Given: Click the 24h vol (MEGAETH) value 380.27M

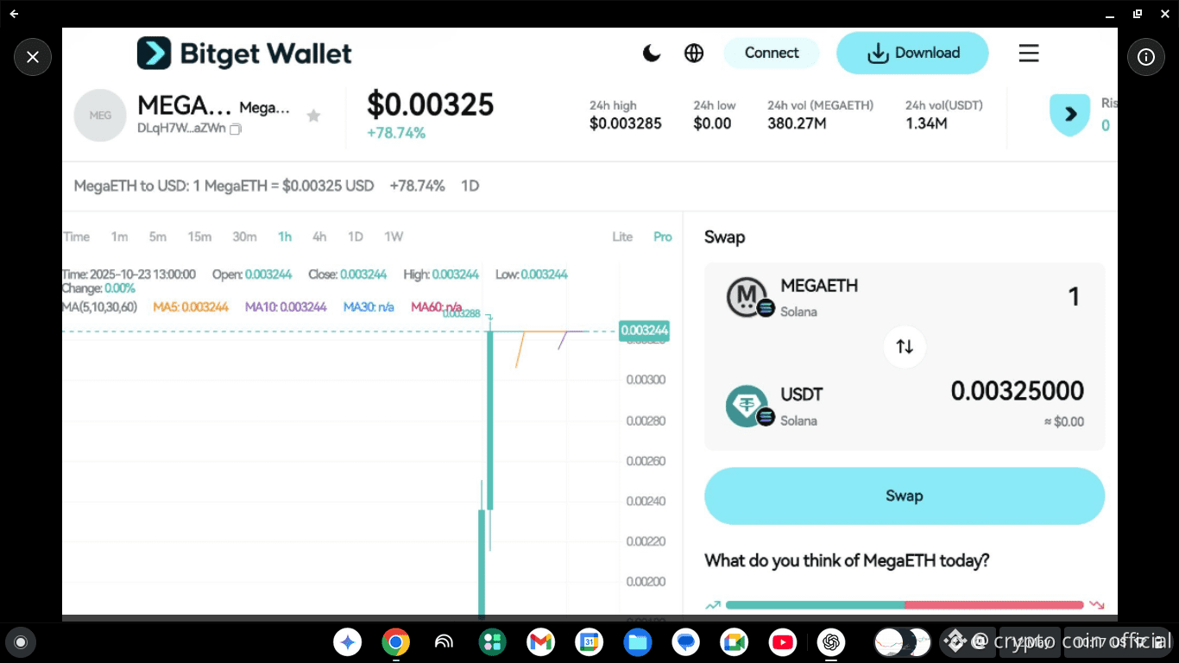Looking at the screenshot, I should click(797, 123).
